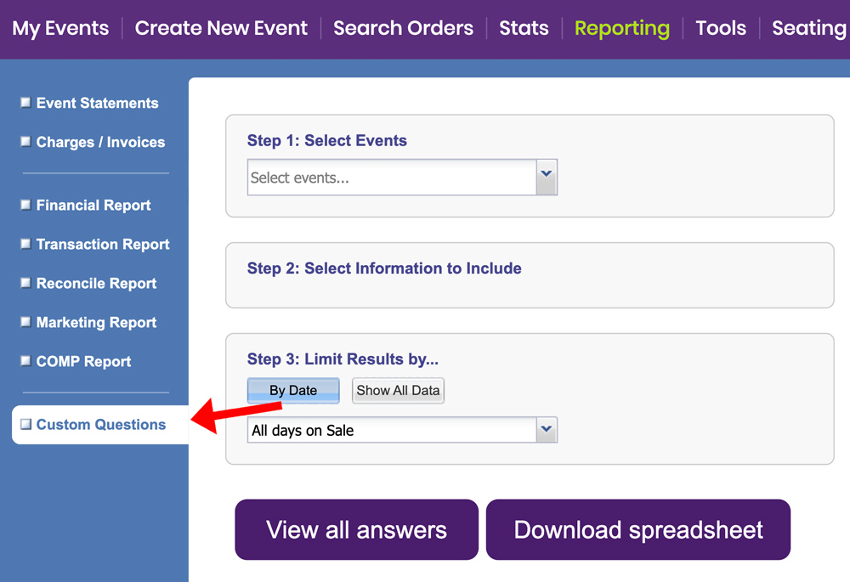Open the All days on Sale combo box
This screenshot has height=582, width=850.
click(402, 430)
